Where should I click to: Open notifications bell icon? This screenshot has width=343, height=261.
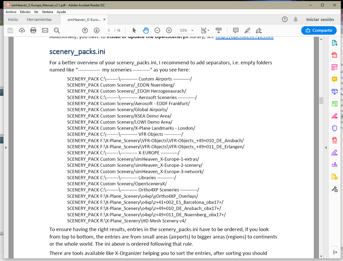click(x=295, y=19)
